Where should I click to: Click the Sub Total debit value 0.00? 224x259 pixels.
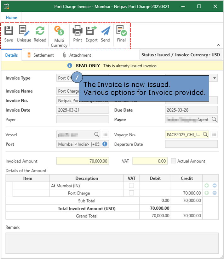(x=165, y=200)
